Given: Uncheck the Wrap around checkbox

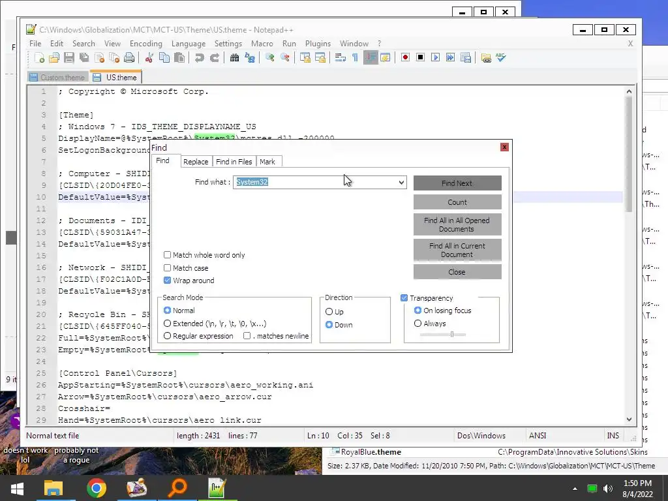Looking at the screenshot, I should click(168, 281).
